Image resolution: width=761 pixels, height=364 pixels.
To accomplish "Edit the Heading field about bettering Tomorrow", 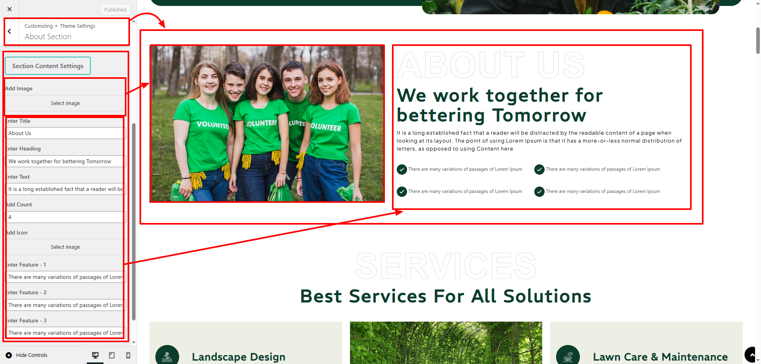I will [x=65, y=161].
